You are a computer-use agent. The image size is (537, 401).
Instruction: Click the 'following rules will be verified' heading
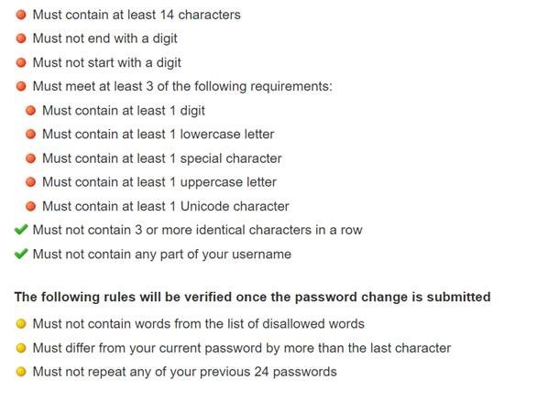point(252,297)
